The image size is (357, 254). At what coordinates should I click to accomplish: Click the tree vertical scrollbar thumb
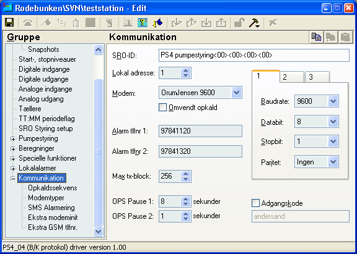[x=98, y=152]
